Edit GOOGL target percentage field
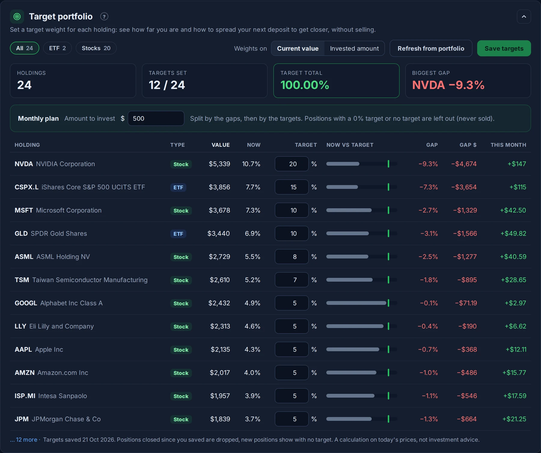 292,303
